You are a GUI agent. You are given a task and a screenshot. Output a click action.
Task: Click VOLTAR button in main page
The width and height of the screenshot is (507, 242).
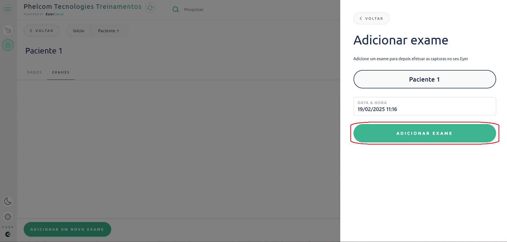(41, 31)
